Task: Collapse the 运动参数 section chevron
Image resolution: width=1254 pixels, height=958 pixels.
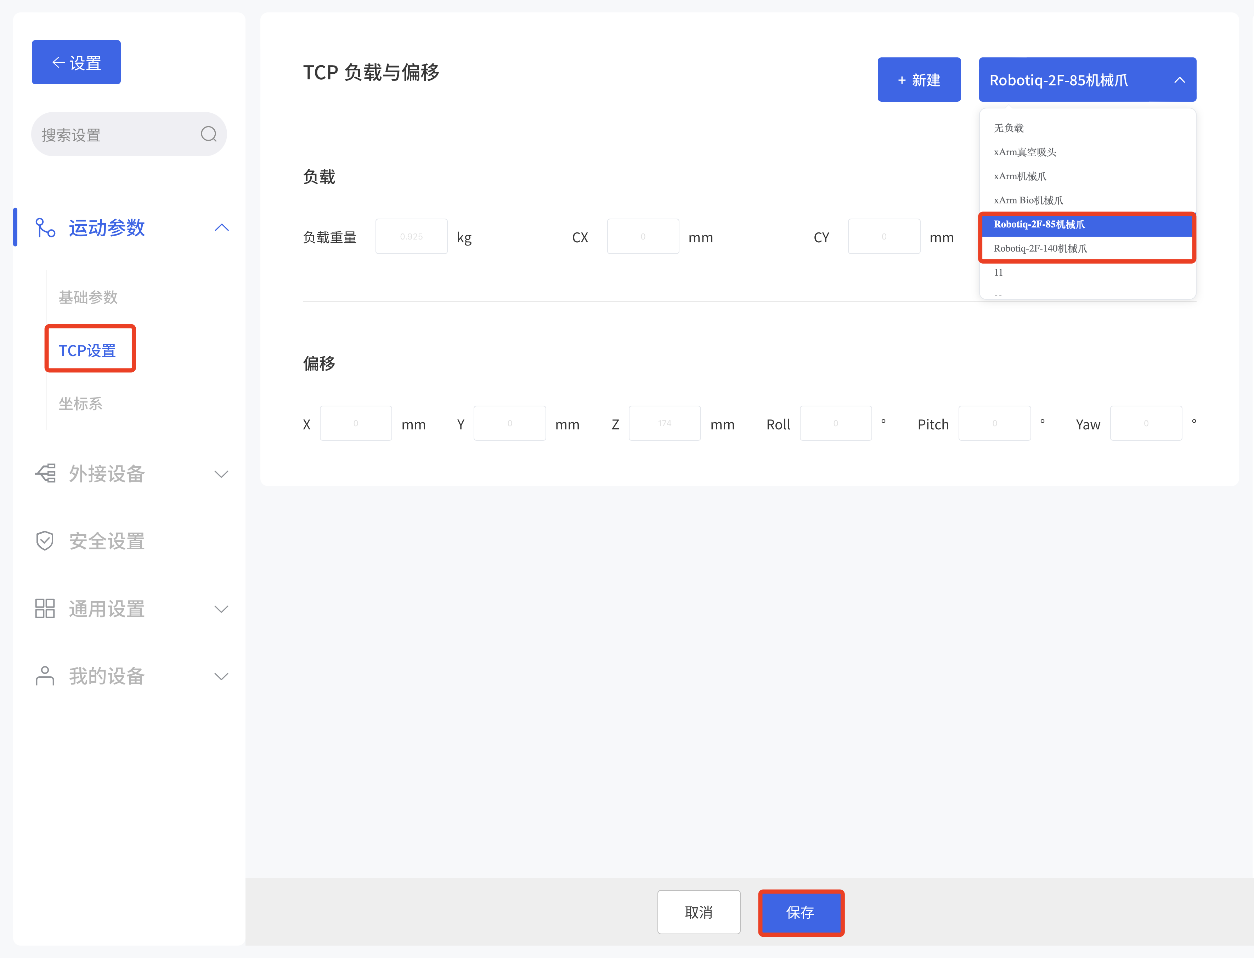Action: (222, 227)
